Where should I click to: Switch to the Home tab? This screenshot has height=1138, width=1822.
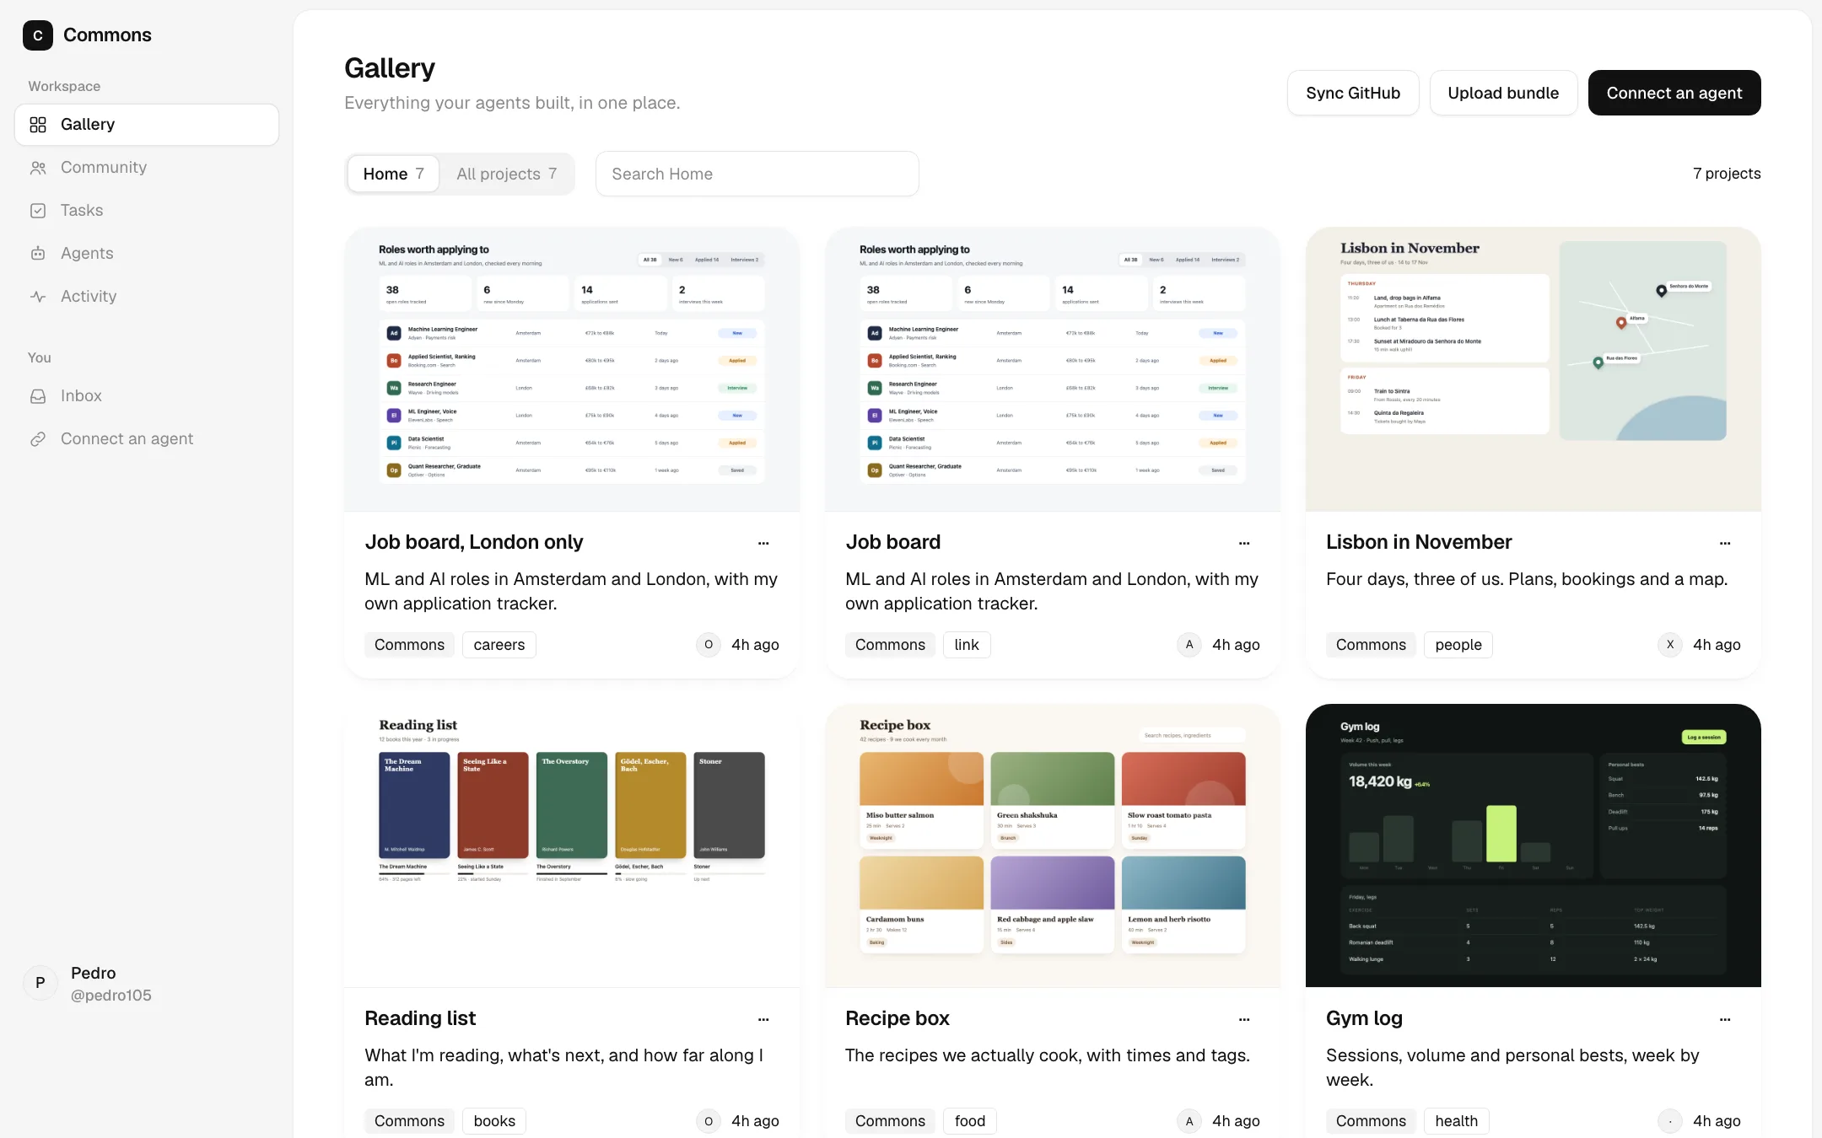393,174
